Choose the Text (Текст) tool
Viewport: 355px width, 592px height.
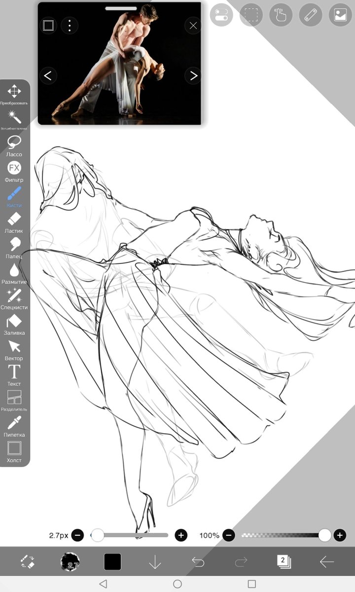coord(14,375)
